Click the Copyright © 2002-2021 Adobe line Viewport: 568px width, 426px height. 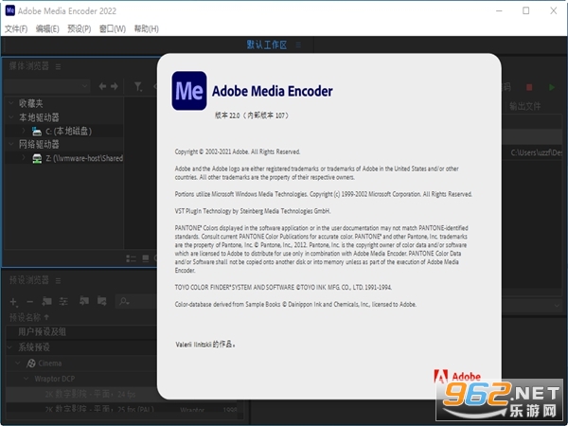coord(238,151)
